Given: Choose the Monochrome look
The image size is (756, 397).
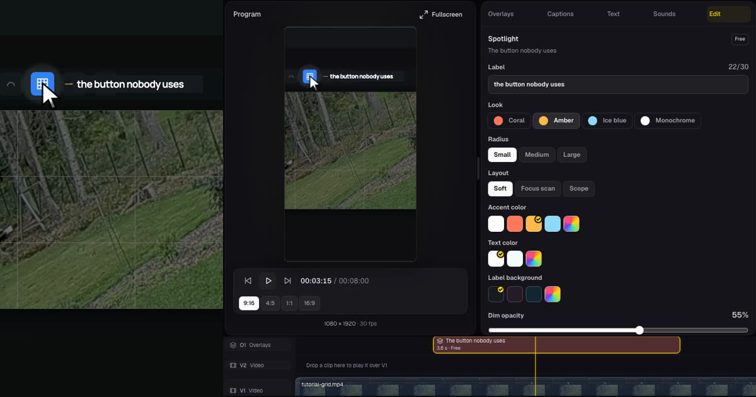Looking at the screenshot, I should coord(668,120).
